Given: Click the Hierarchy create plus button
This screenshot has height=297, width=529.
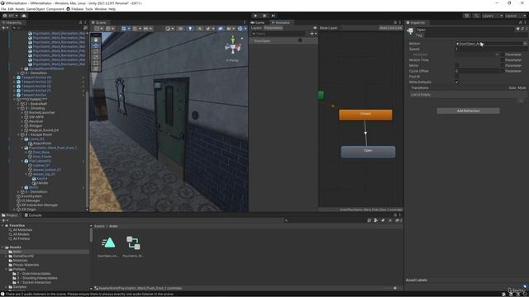Looking at the screenshot, I should pyautogui.click(x=4, y=28).
